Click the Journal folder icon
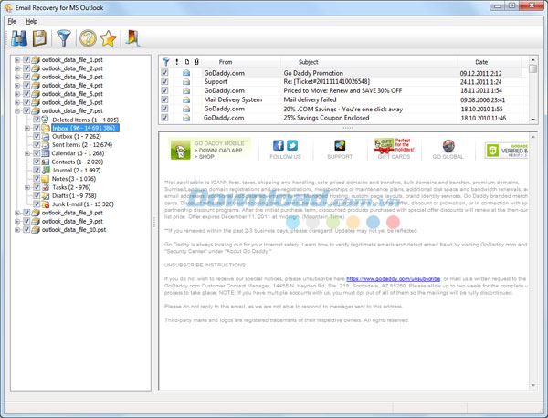 [x=46, y=170]
